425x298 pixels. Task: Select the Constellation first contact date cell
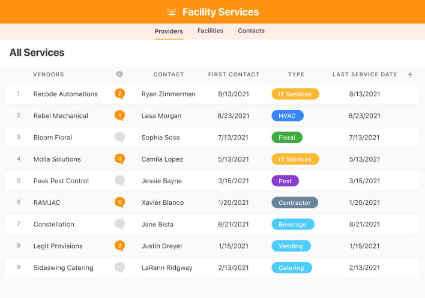[234, 224]
